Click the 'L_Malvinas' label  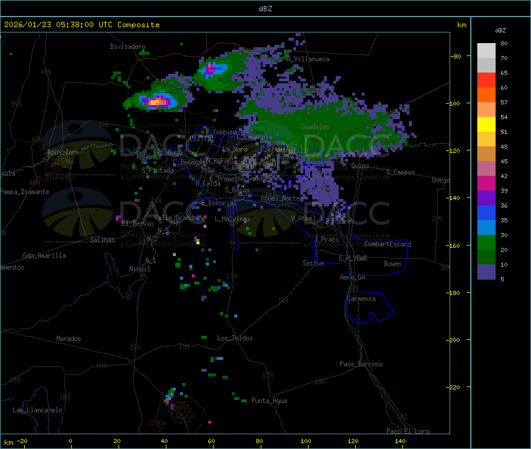pos(232,219)
